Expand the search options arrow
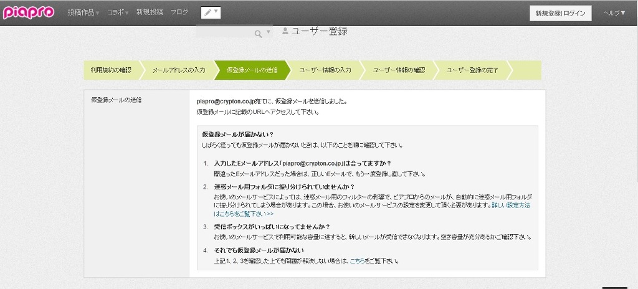 click(x=268, y=32)
